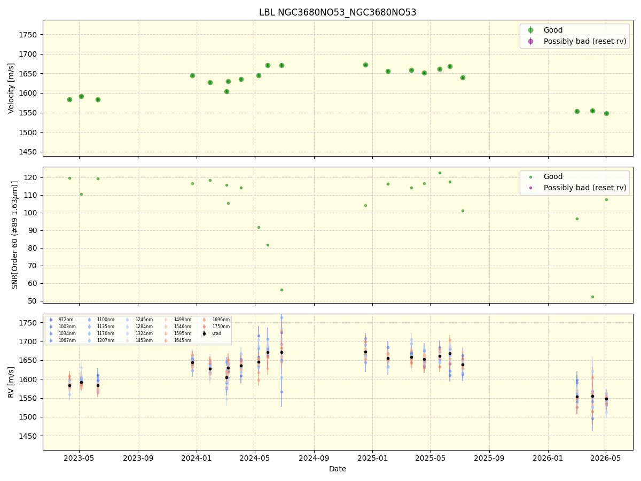Click the 2025-01 date tick label
Viewport: 641px width, 481px height.
372,458
